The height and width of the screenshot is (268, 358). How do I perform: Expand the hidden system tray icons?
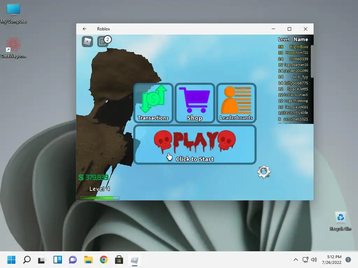coord(296,260)
